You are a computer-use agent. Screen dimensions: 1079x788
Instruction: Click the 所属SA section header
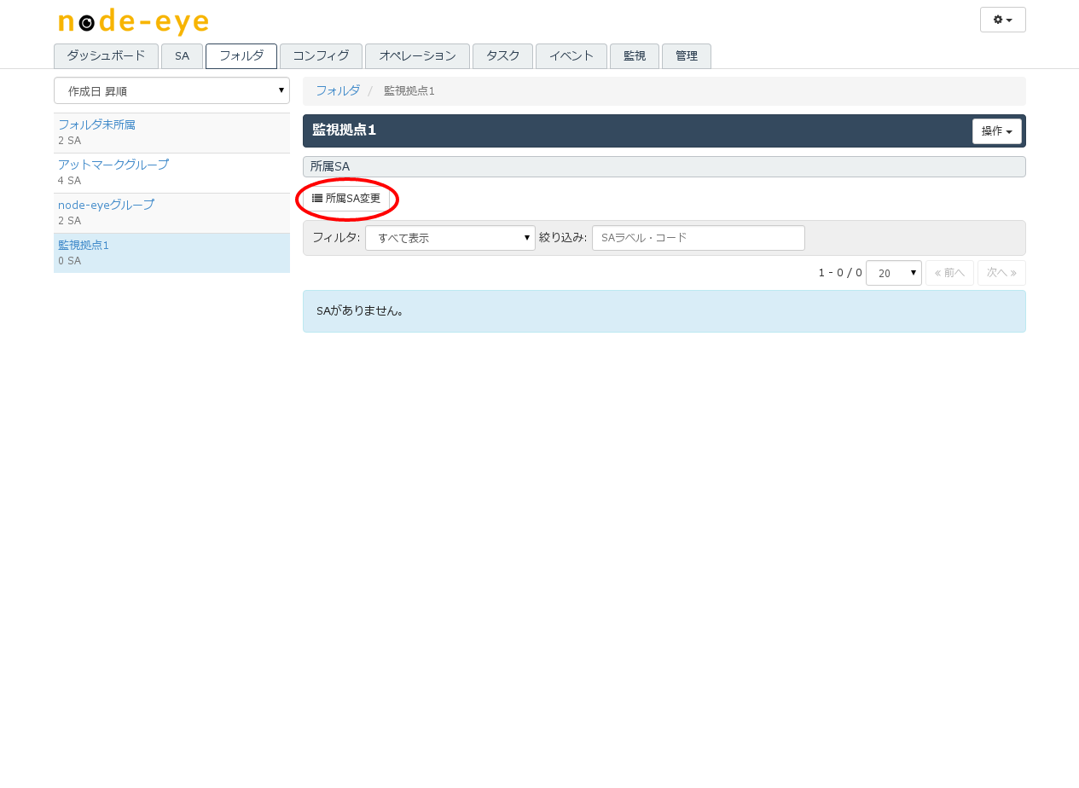point(664,166)
